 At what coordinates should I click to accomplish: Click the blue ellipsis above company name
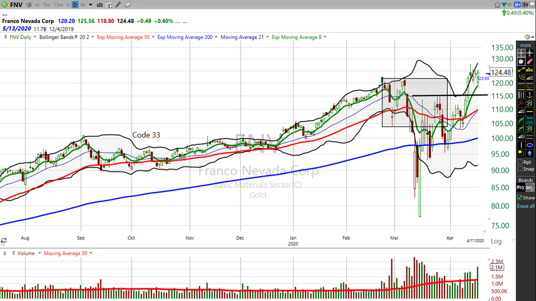(x=5, y=14)
